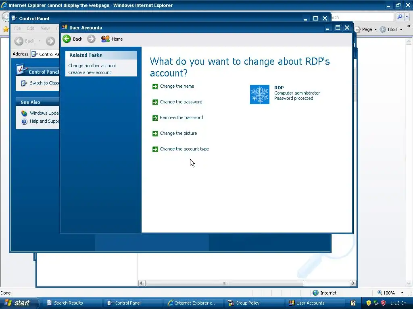Open File menu in Control Panel window
The image size is (413, 309).
(x=17, y=28)
